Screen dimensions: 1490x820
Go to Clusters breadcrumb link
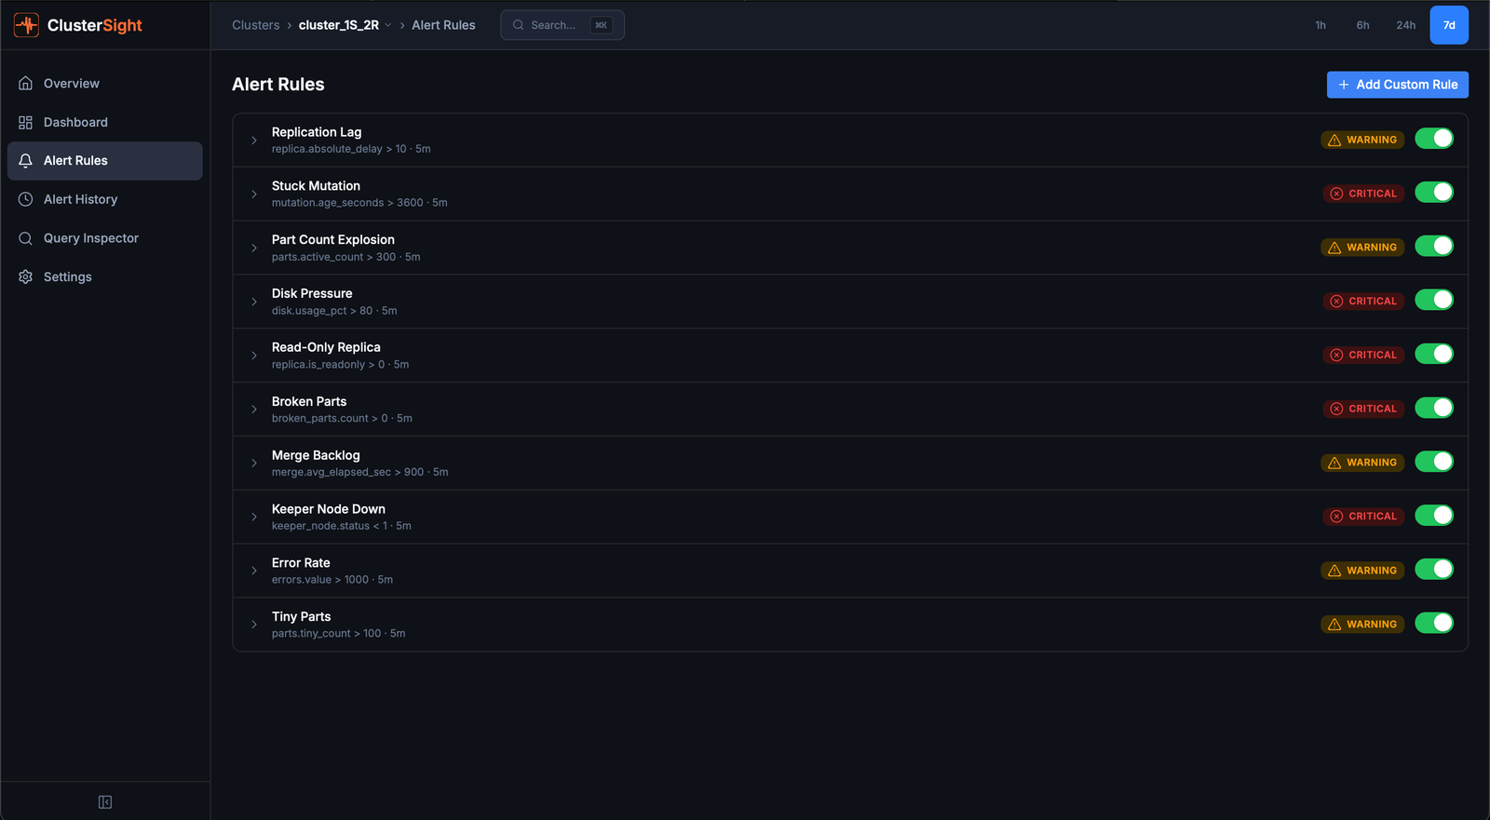pos(255,25)
